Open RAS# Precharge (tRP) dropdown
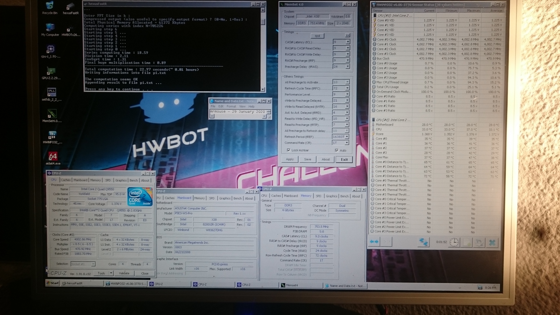 (348, 60)
